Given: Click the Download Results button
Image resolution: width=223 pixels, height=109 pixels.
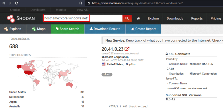Looking at the screenshot, I should click(105, 29).
